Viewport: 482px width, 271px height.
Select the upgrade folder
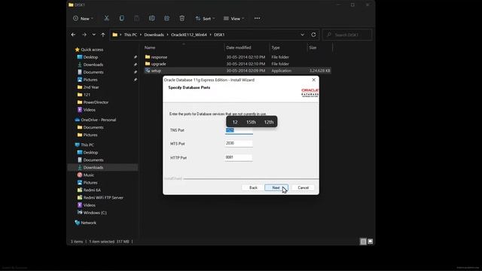tap(158, 64)
